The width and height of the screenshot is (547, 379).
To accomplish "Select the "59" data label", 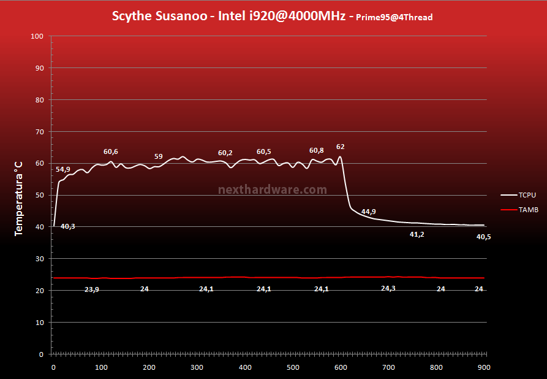I will (159, 156).
